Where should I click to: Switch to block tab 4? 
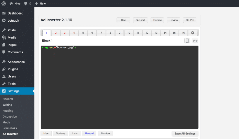coord(74,33)
